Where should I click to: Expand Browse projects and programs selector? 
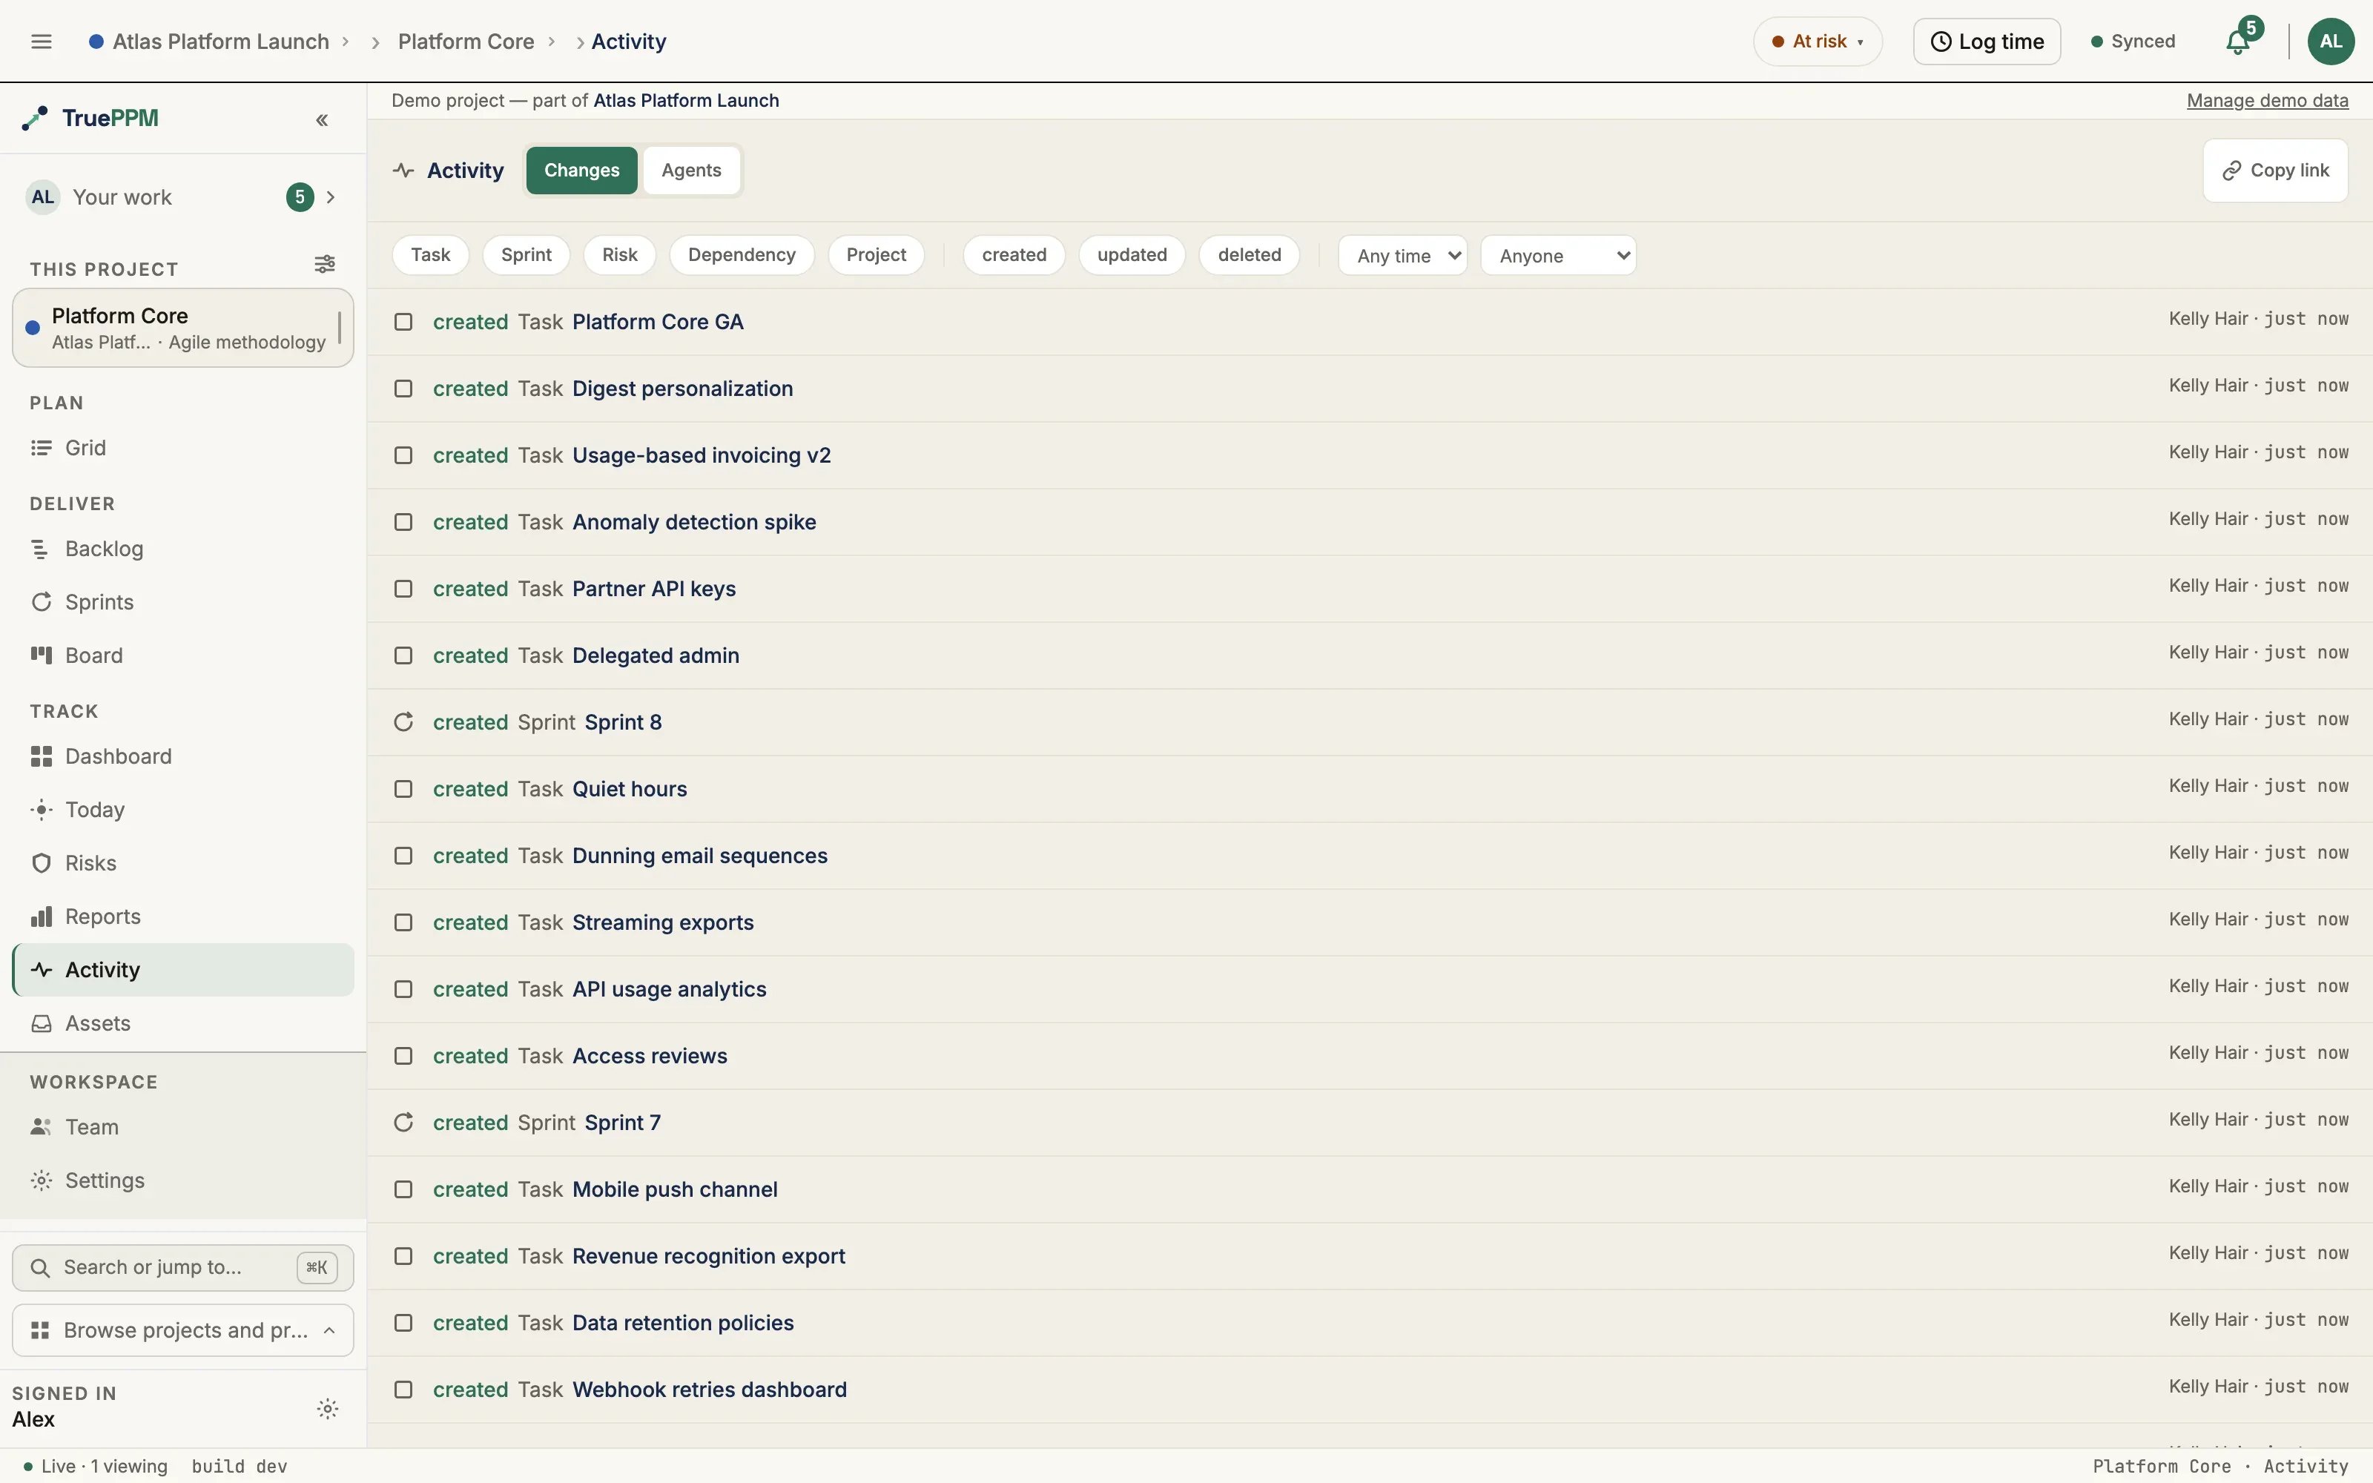click(x=183, y=1331)
